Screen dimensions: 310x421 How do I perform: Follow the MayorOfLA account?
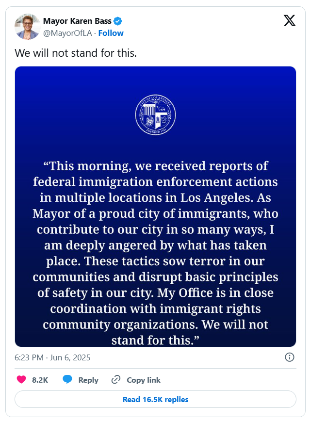click(x=111, y=33)
